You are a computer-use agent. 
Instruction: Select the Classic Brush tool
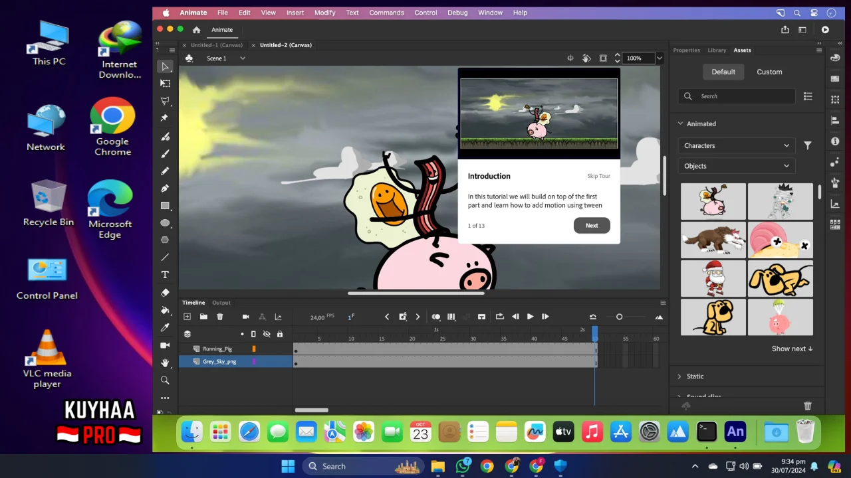point(165,153)
